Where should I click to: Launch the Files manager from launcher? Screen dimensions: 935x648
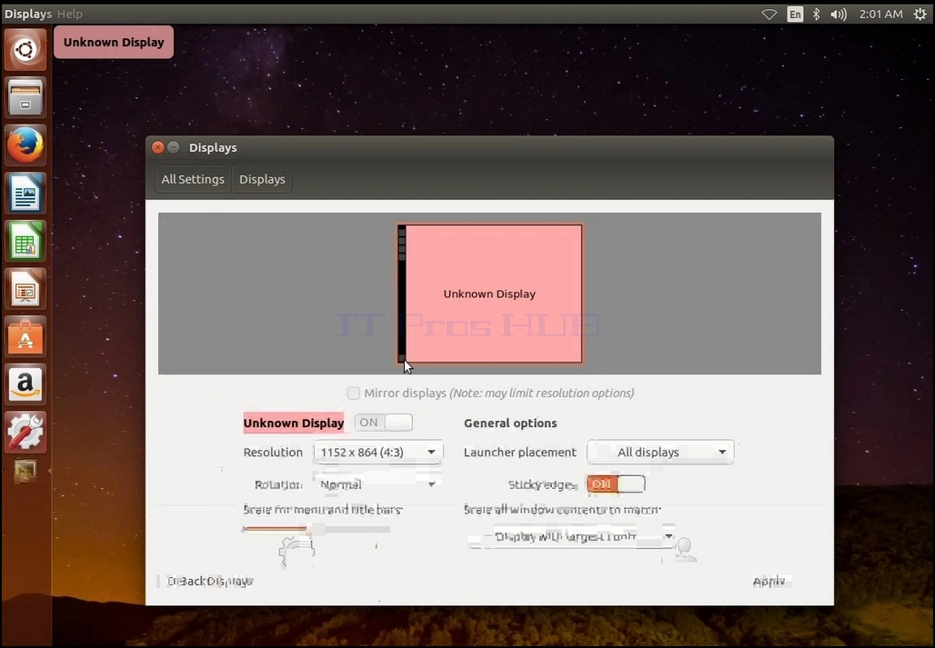pyautogui.click(x=25, y=97)
